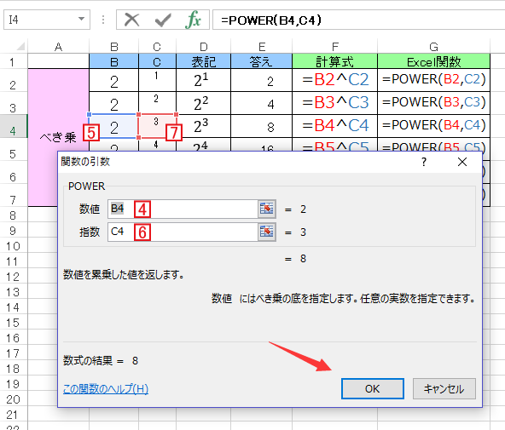Collapse dialog via 指数 range selector icon
Screen dimensions: 505x430
point(267,232)
